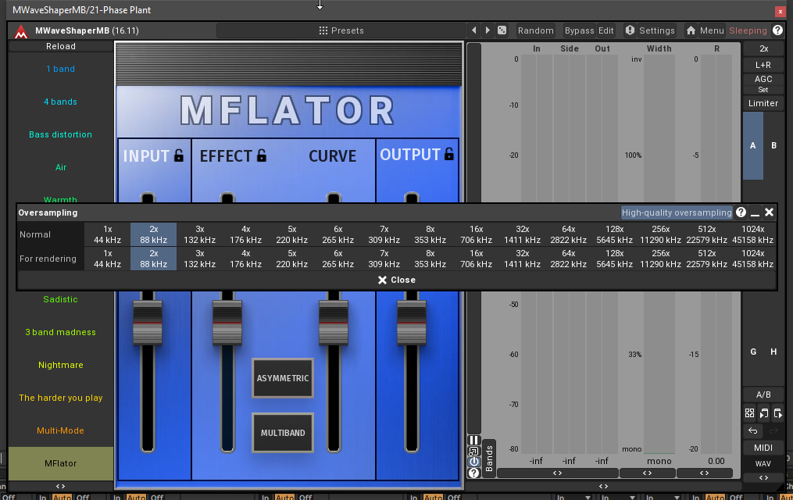Click the redo arrow icon

pyautogui.click(x=773, y=430)
